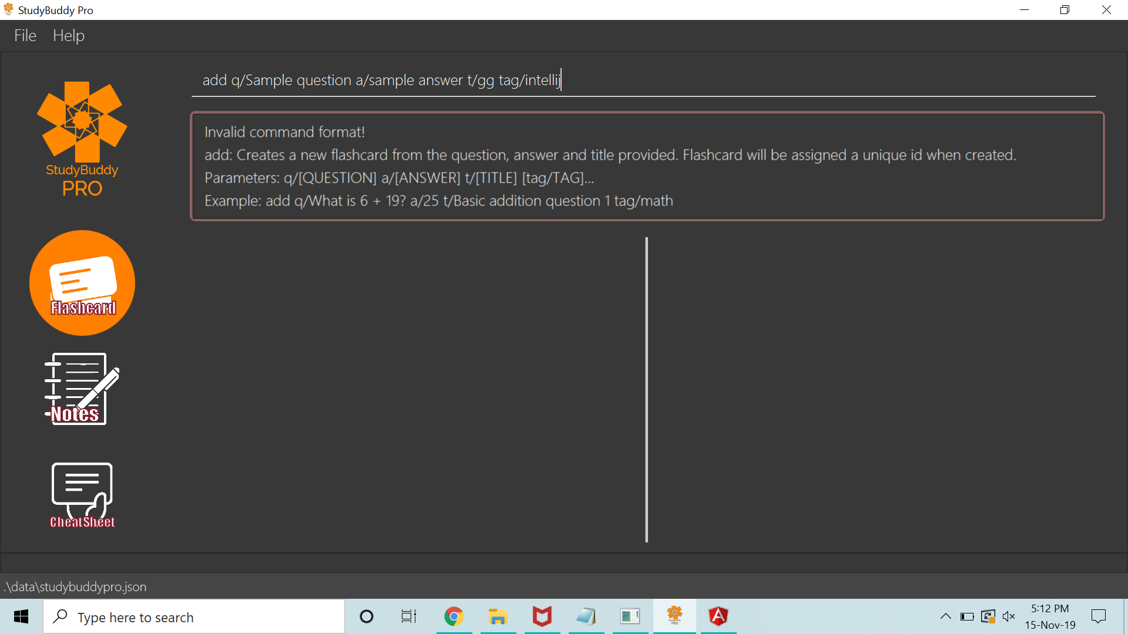Open the Flashcard mode icon
The width and height of the screenshot is (1128, 634).
82,283
